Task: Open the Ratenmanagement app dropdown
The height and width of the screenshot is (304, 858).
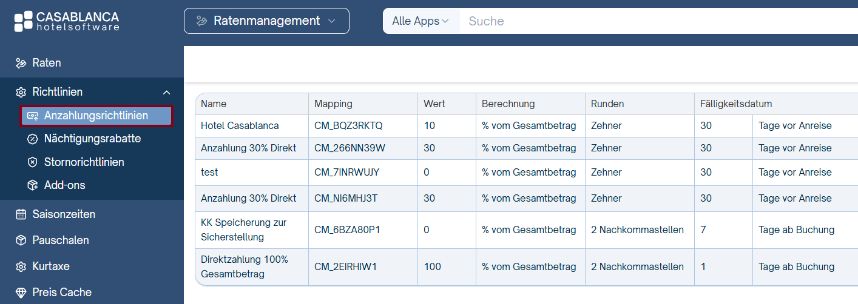Action: [266, 21]
